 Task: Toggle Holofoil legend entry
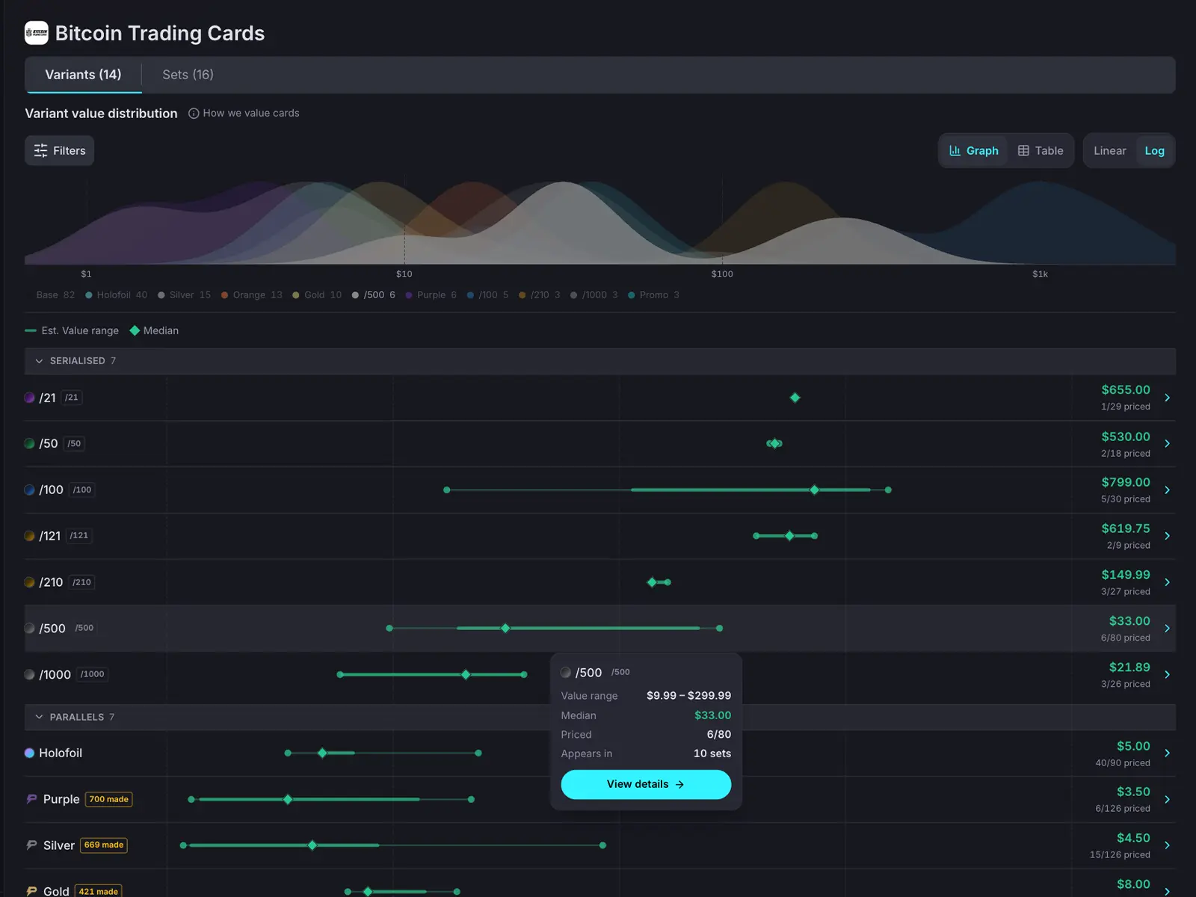[x=116, y=295]
